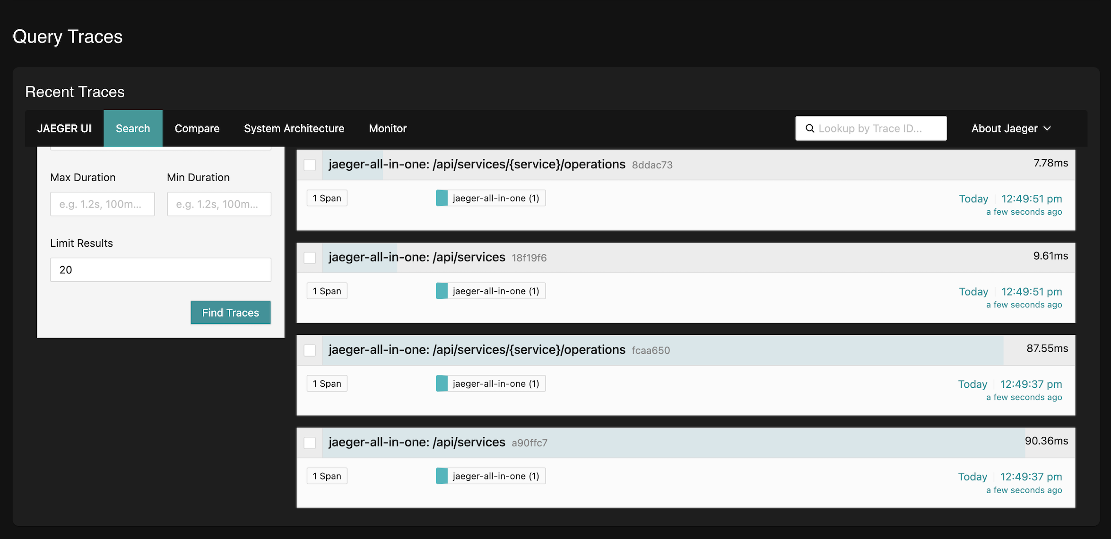Click the 90.36ms duration value
Image resolution: width=1111 pixels, height=539 pixels.
pyautogui.click(x=1046, y=441)
